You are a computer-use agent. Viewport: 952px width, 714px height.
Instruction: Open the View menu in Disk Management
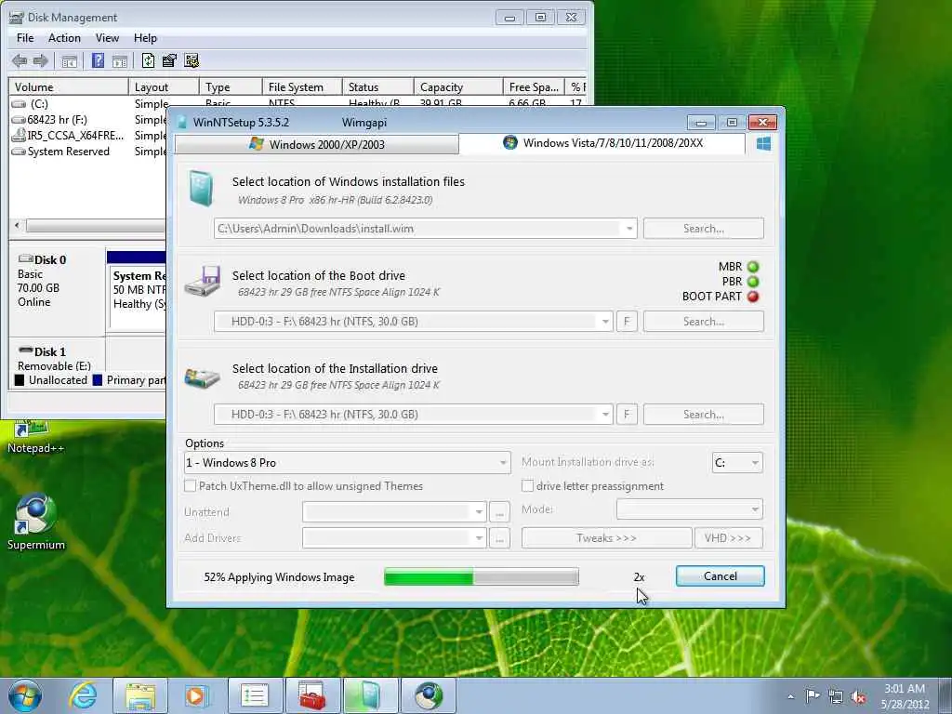point(107,37)
